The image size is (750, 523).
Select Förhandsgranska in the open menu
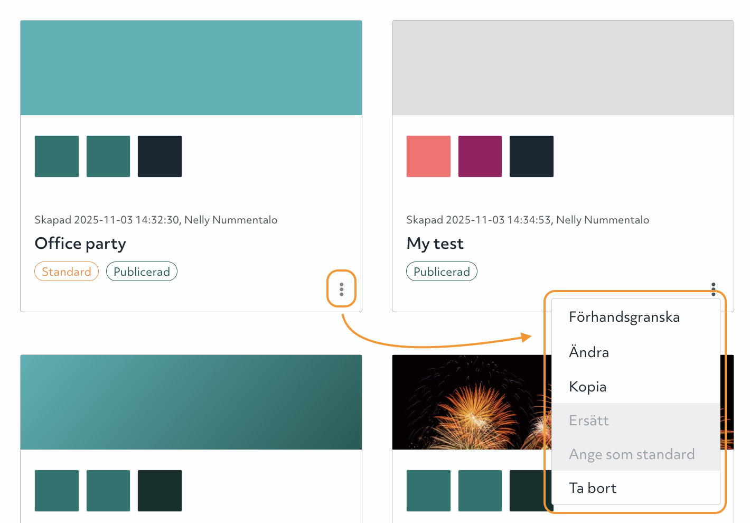coord(624,317)
